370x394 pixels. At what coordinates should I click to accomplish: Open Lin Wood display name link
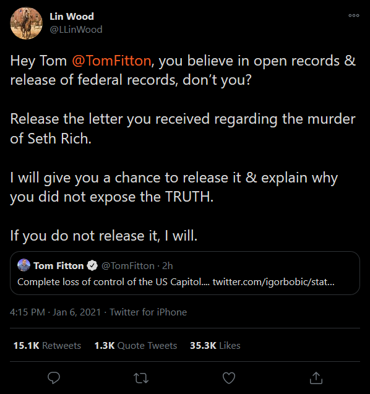click(x=72, y=17)
